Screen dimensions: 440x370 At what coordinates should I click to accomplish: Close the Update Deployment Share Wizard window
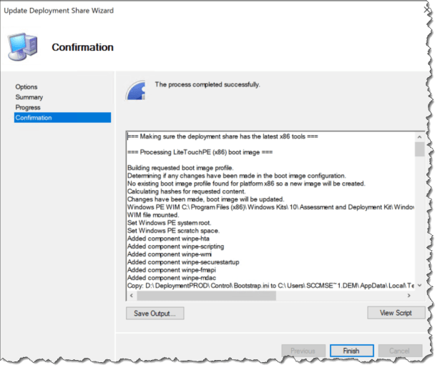click(427, 10)
